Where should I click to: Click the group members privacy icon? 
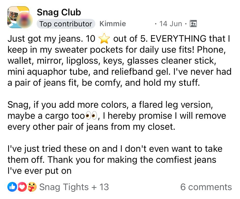194,24
